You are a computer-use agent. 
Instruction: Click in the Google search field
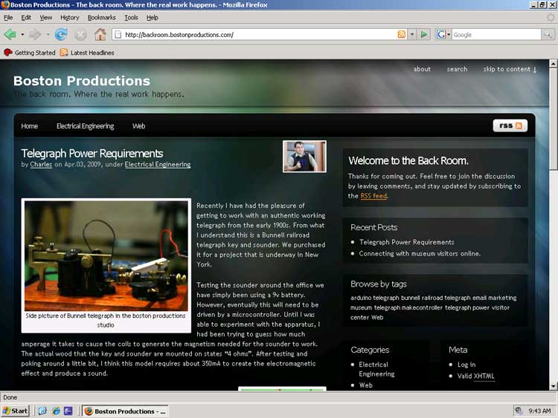point(496,34)
